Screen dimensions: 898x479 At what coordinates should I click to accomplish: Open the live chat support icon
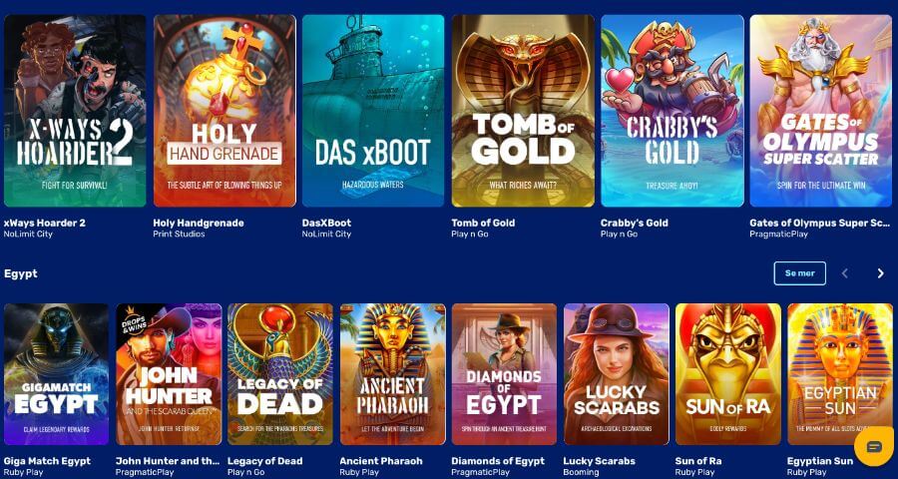(874, 446)
